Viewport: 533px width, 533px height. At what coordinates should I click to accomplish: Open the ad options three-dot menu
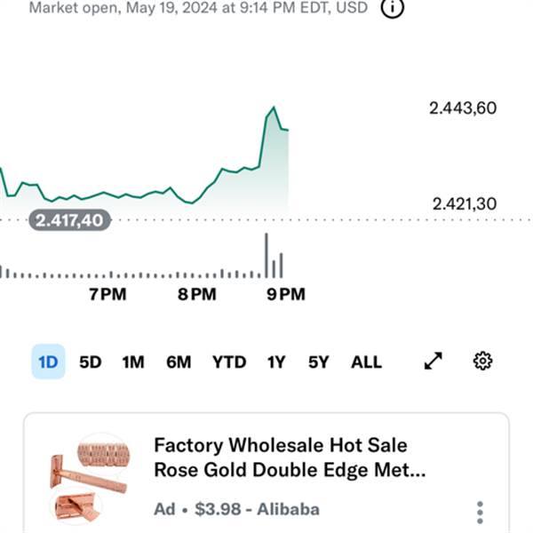click(x=480, y=513)
